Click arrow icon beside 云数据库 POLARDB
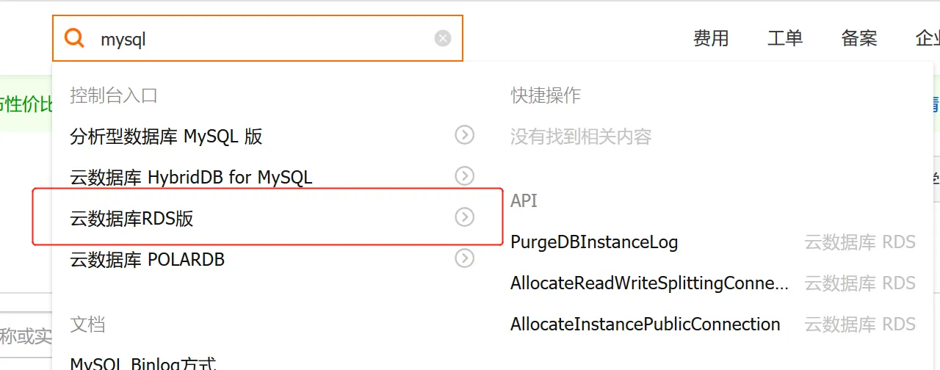Image resolution: width=940 pixels, height=370 pixels. (464, 258)
